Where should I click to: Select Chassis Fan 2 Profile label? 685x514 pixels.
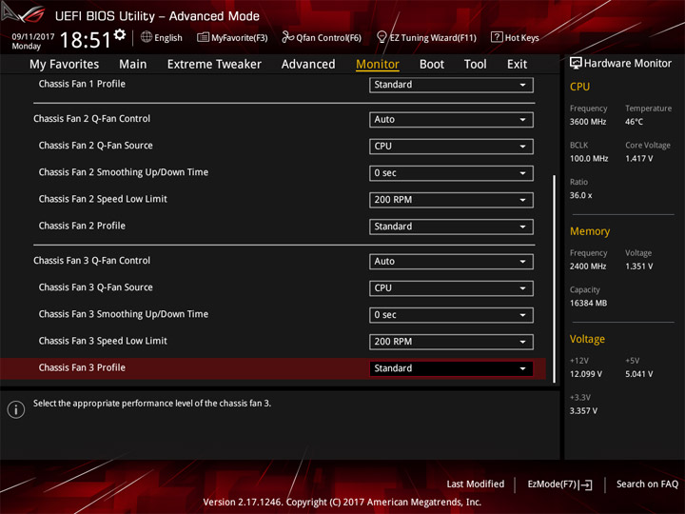coord(82,226)
